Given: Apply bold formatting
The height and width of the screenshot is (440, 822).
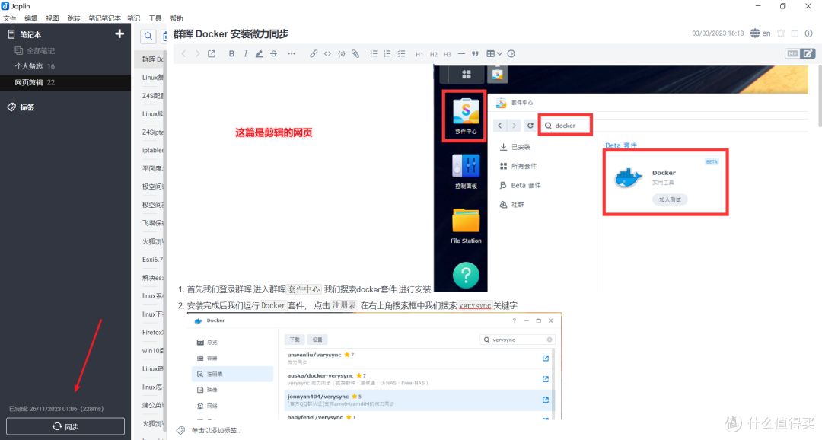Looking at the screenshot, I should pos(231,53).
